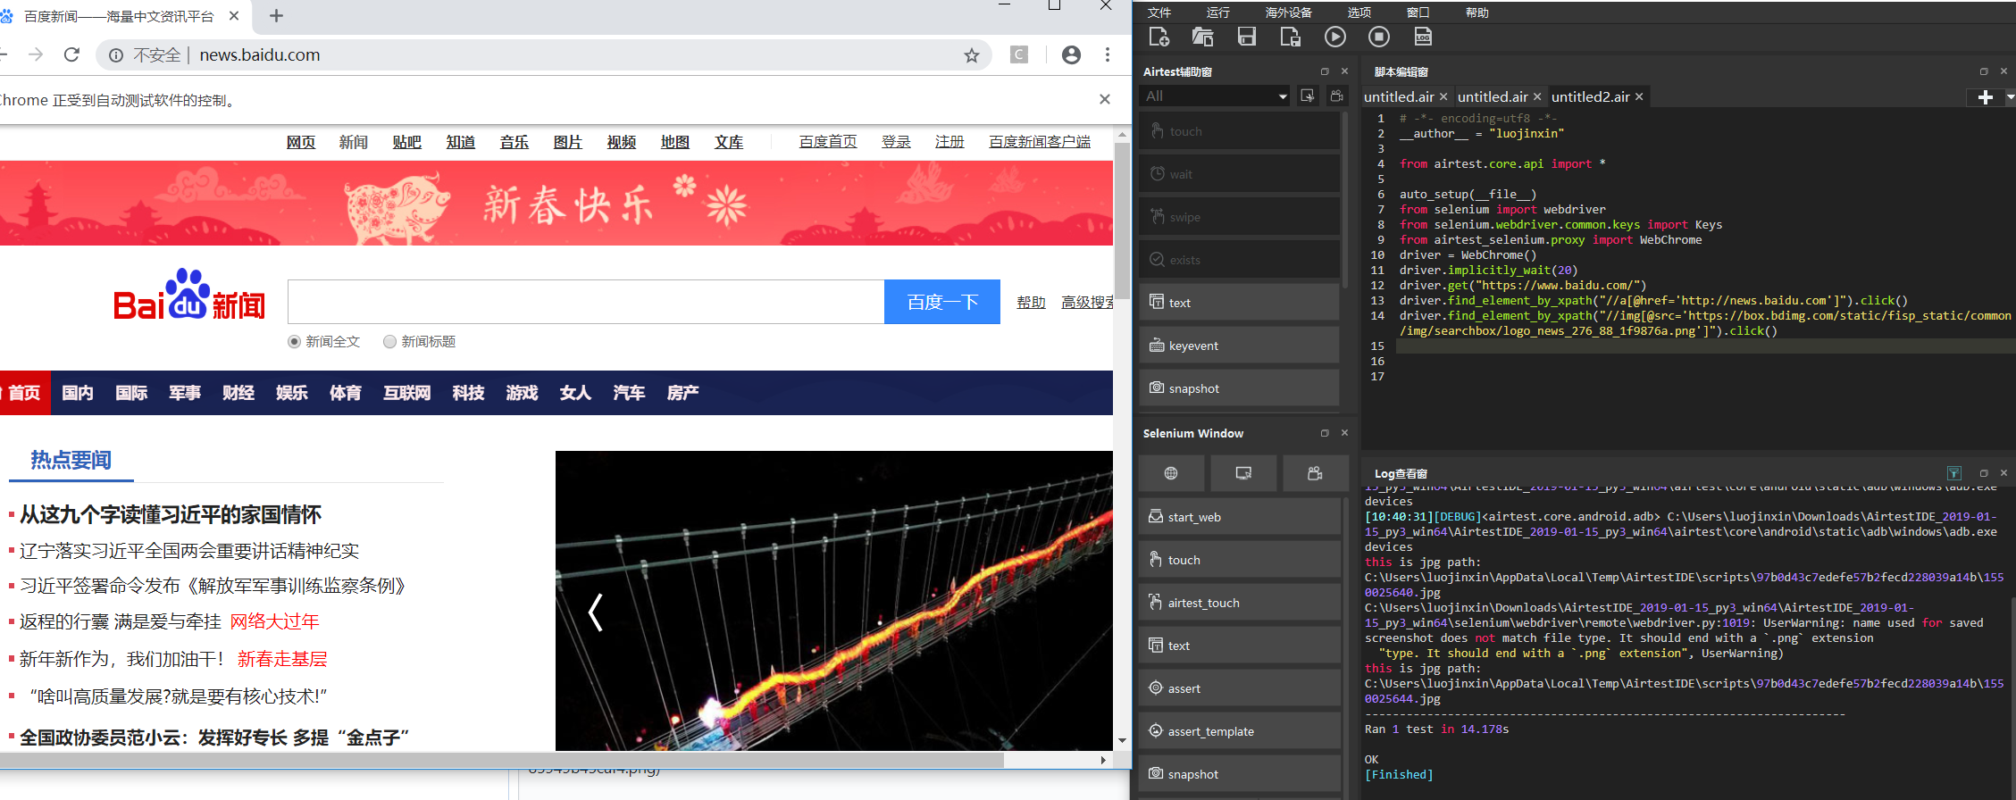Open the LOG report icon

(1423, 37)
